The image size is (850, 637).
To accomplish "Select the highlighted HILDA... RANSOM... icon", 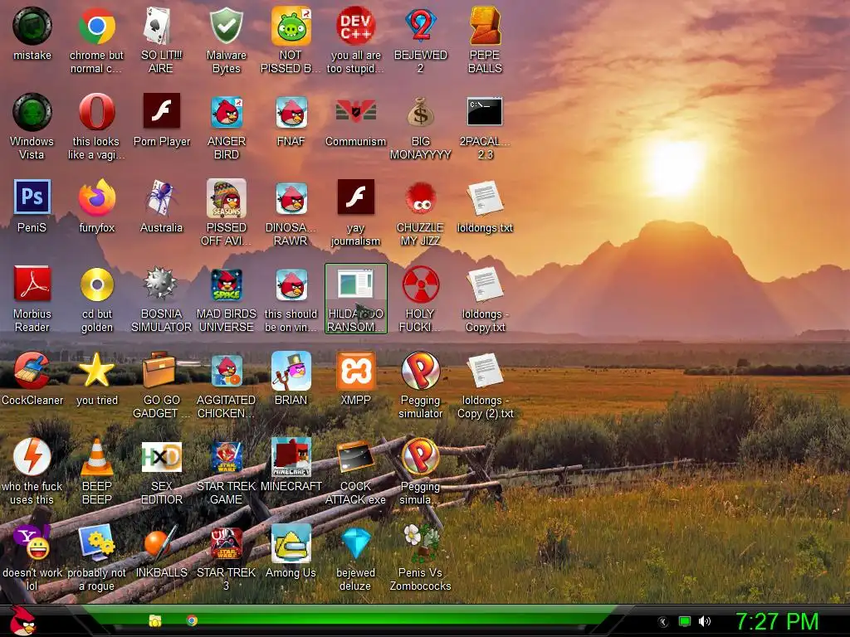I will (x=355, y=299).
